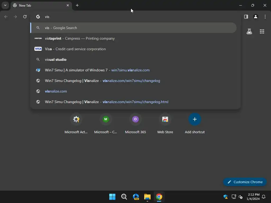This screenshot has width=271, height=203.
Task: Select 'vis - Google Search' suggestion
Action: pyautogui.click(x=133, y=28)
